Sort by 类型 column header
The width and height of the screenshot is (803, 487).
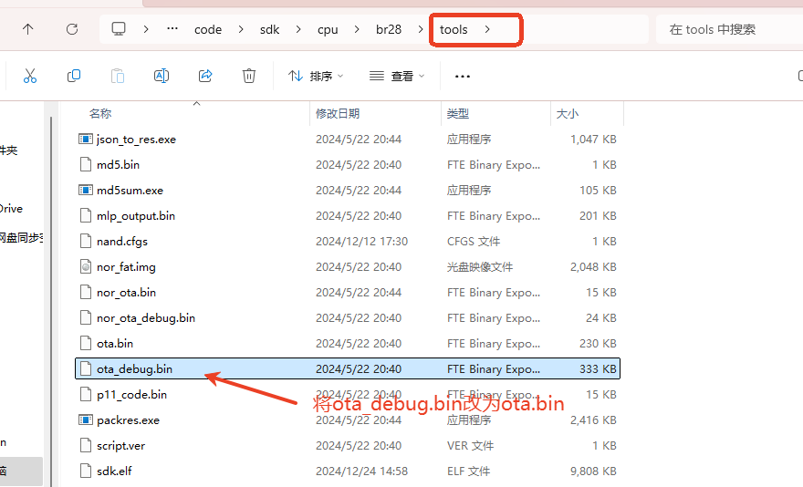[458, 114]
